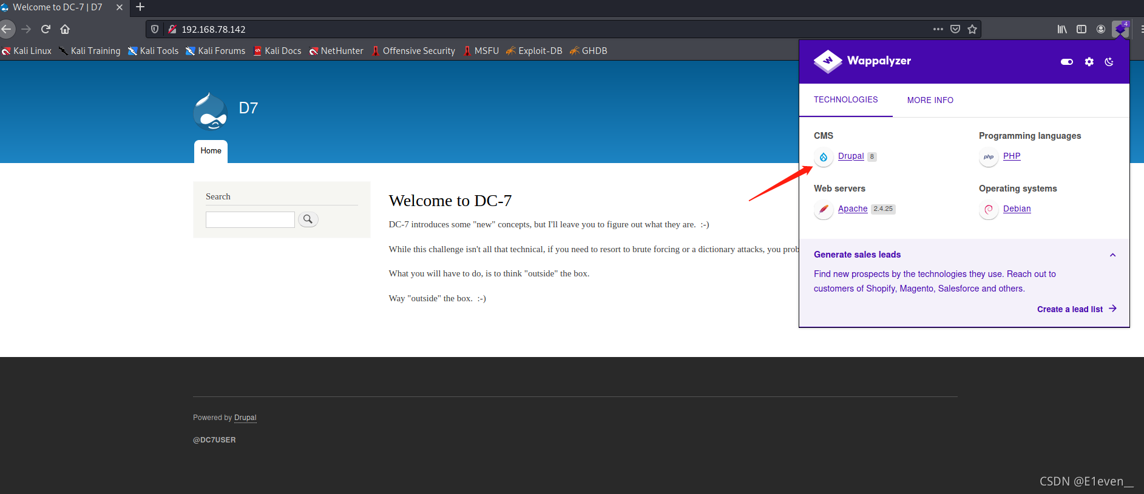Viewport: 1144px width, 494px height.
Task: Click the Drupal droplet icon in CMS
Action: point(824,157)
